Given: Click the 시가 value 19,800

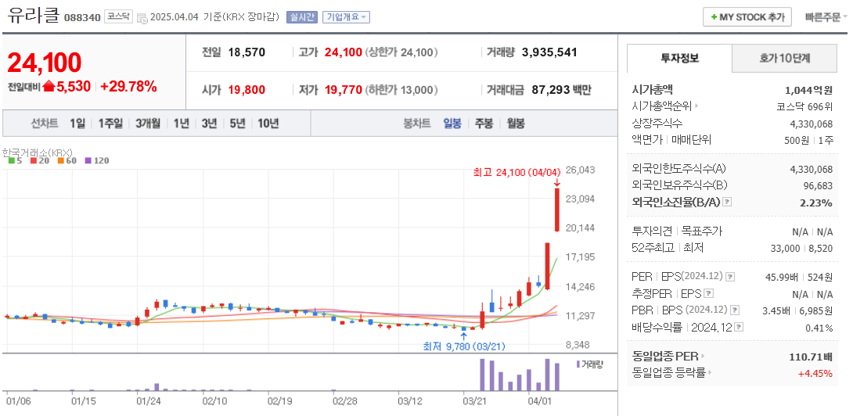Looking at the screenshot, I should click(247, 90).
